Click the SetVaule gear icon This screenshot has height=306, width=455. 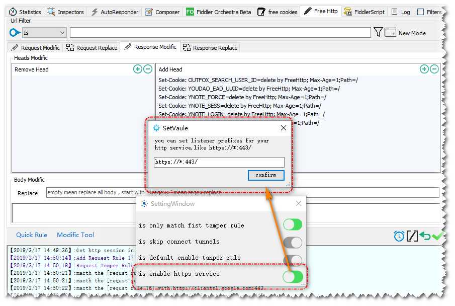pyautogui.click(x=156, y=128)
